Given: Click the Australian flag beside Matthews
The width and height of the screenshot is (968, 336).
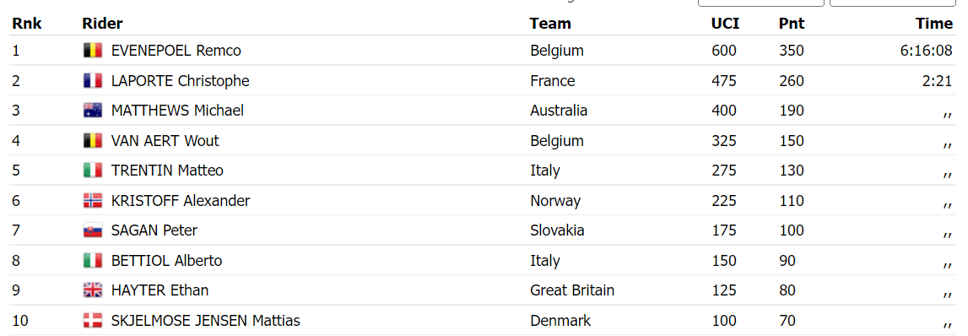Looking at the screenshot, I should click(92, 111).
